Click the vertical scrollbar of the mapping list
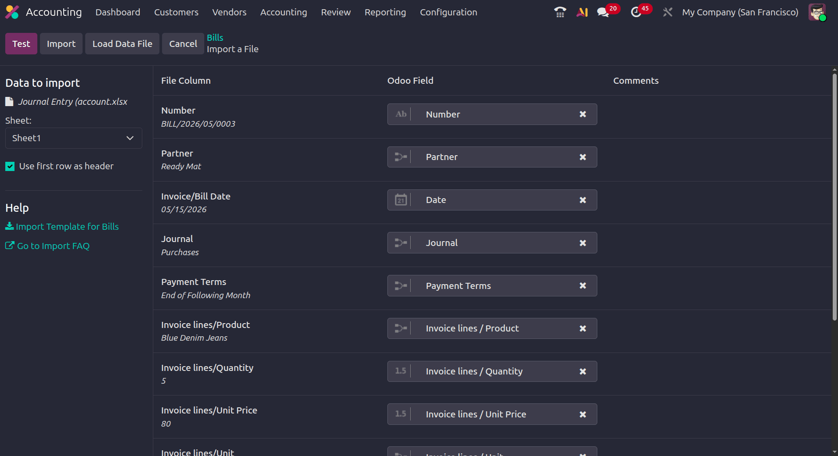 [x=834, y=197]
